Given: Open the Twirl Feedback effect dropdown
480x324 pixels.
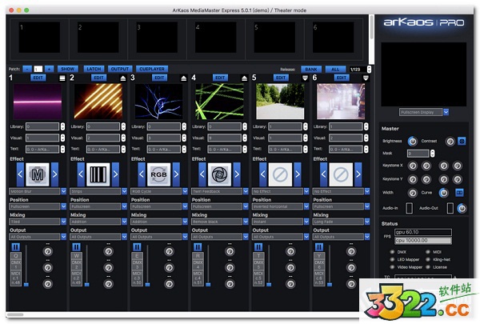Looking at the screenshot, I should (x=220, y=191).
